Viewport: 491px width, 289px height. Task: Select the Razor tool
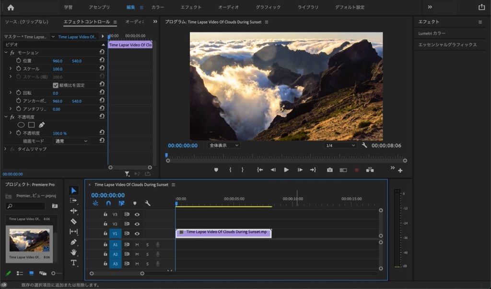tap(73, 221)
